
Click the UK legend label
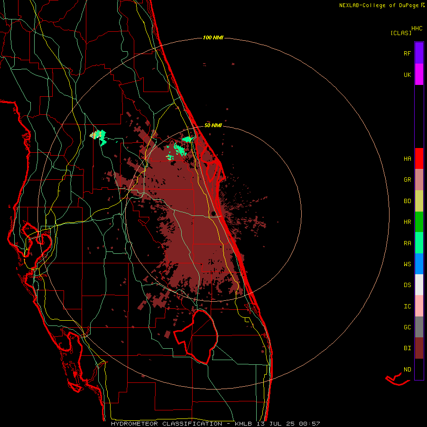407,74
